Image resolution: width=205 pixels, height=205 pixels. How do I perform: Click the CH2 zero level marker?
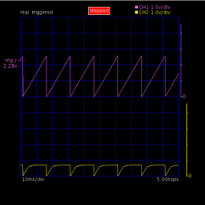click(x=190, y=176)
